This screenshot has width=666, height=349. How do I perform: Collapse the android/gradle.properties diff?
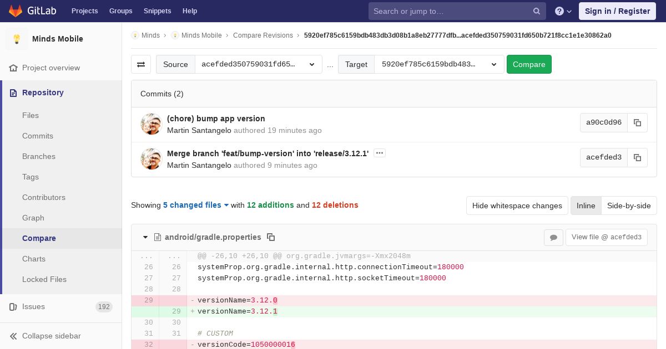click(145, 237)
